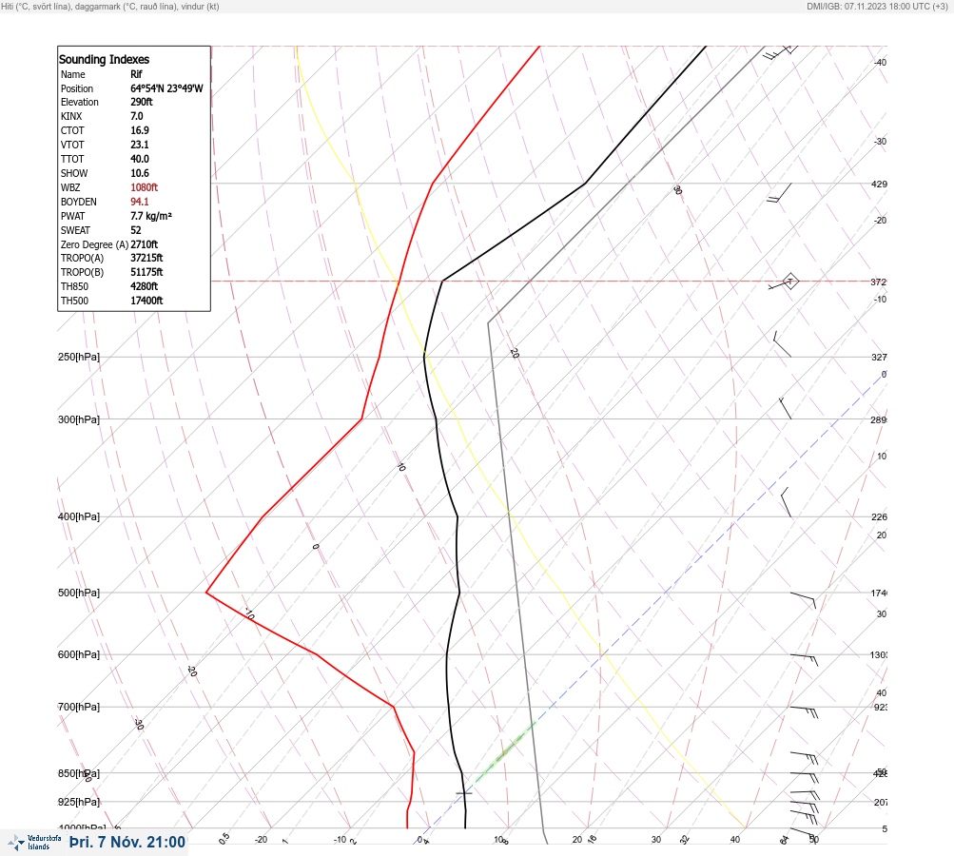
Task: Click the wind barb at 925 hPa
Action: 806,805
